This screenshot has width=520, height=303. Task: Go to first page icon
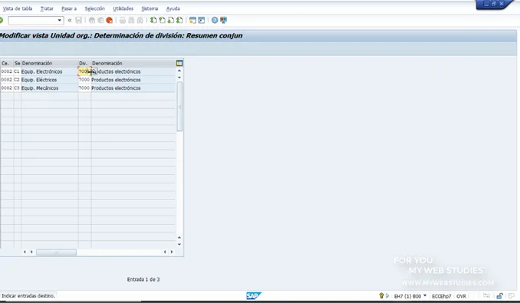(153, 21)
